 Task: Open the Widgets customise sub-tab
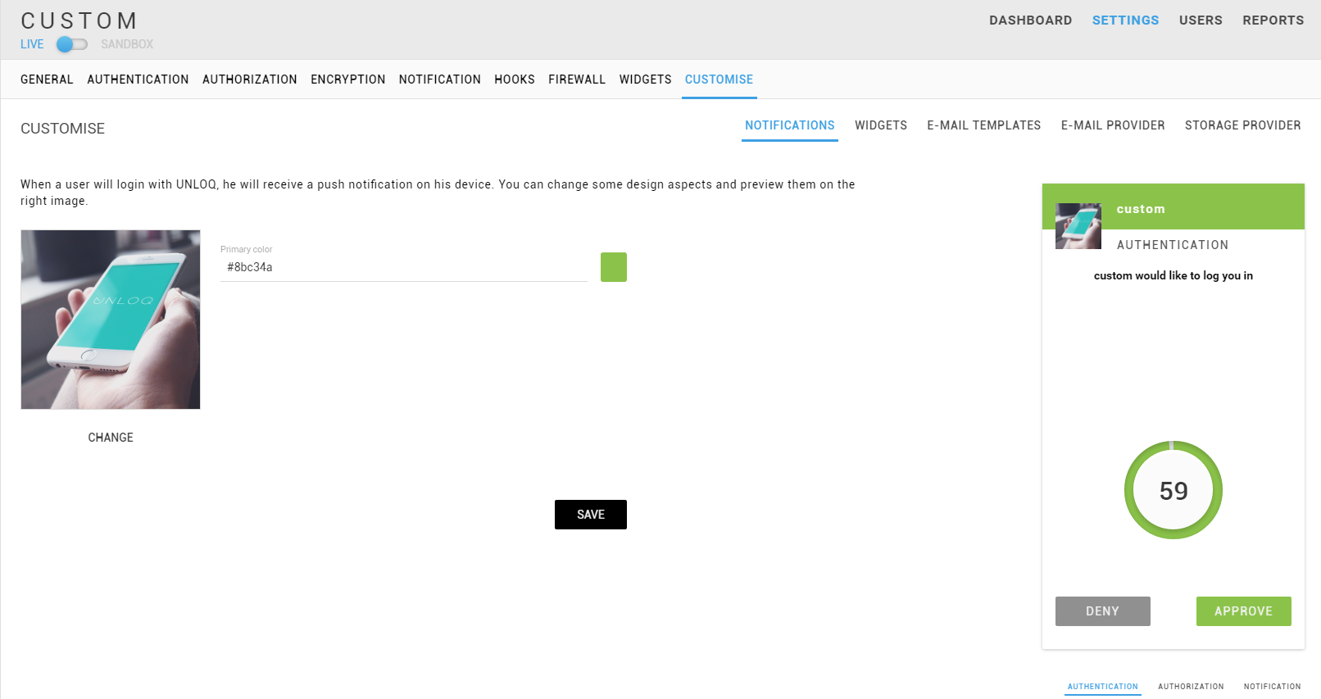[881, 125]
